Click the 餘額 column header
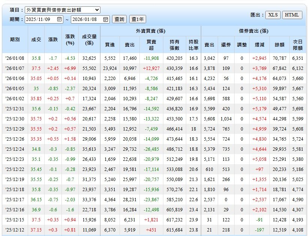The image size is (308, 236). click(x=280, y=45)
